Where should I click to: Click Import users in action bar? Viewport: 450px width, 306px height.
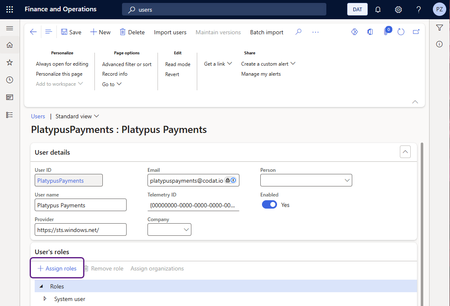(x=170, y=32)
